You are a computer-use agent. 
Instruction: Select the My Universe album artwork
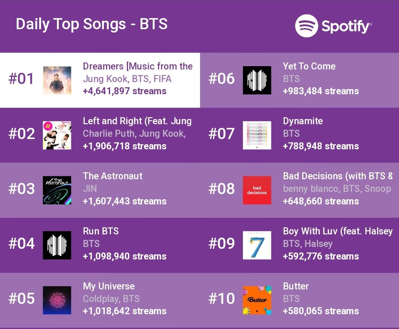point(57,300)
